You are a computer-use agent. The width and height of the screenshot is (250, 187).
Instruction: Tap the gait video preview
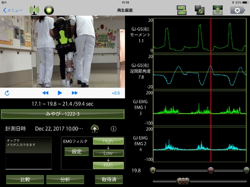click(62, 51)
